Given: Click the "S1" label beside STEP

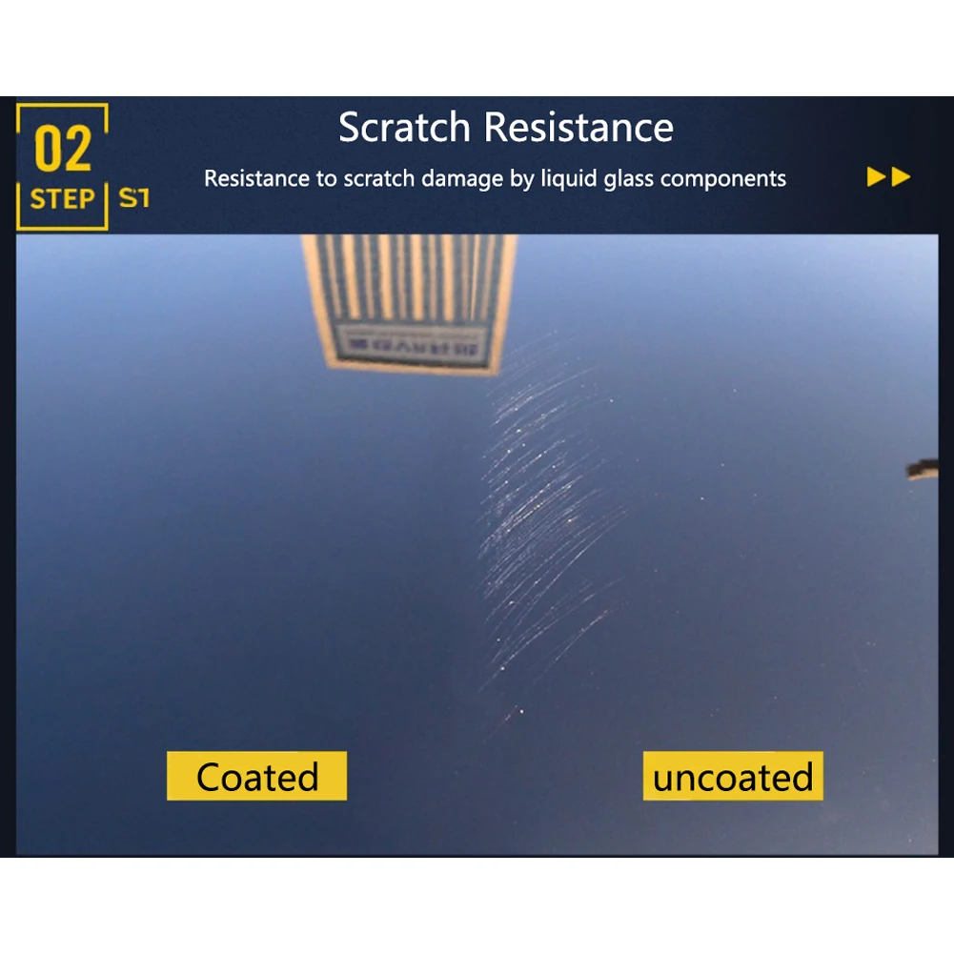Looking at the screenshot, I should [x=133, y=197].
